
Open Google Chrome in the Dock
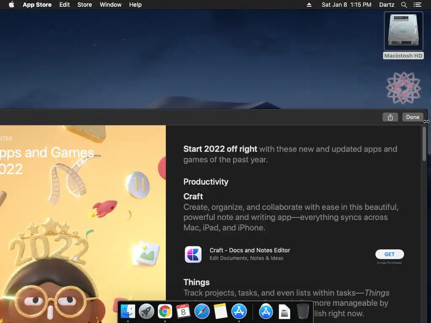click(165, 312)
